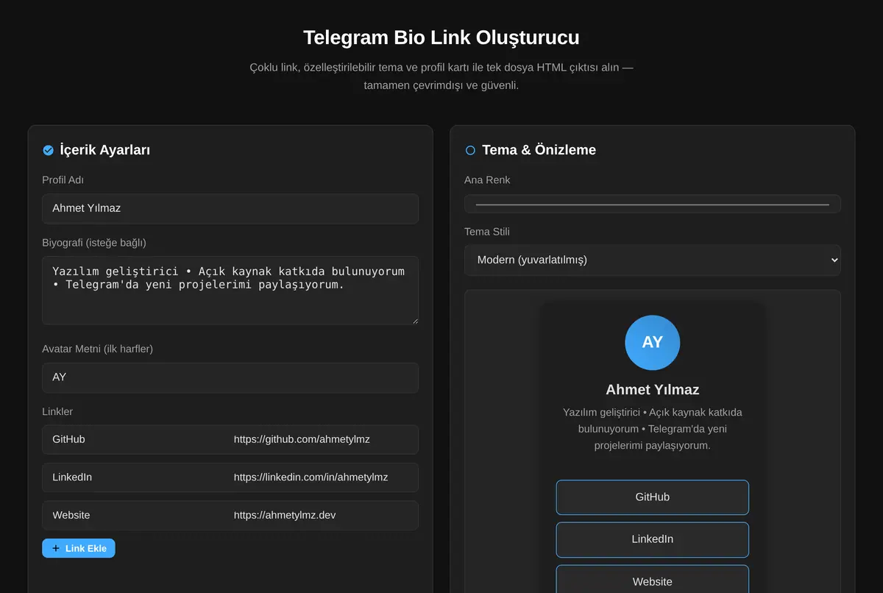Click the Profil Adı label
The width and height of the screenshot is (883, 593).
(x=63, y=180)
